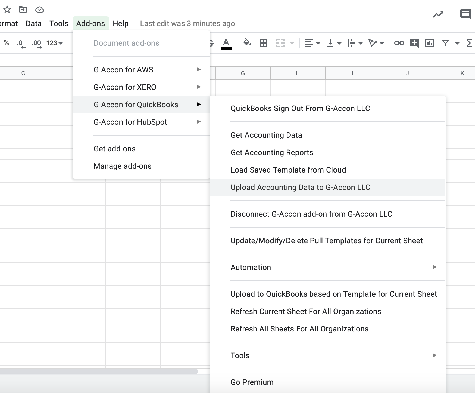The height and width of the screenshot is (393, 475).
Task: Open comment history icon
Action: [x=465, y=14]
